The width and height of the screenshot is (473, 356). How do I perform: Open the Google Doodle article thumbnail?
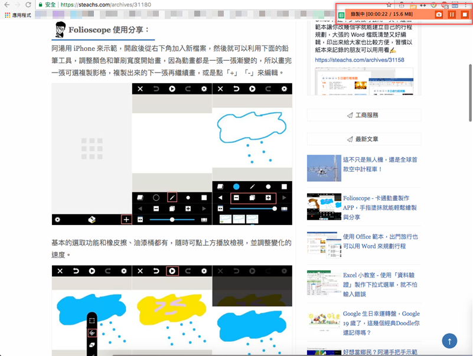tap(324, 322)
